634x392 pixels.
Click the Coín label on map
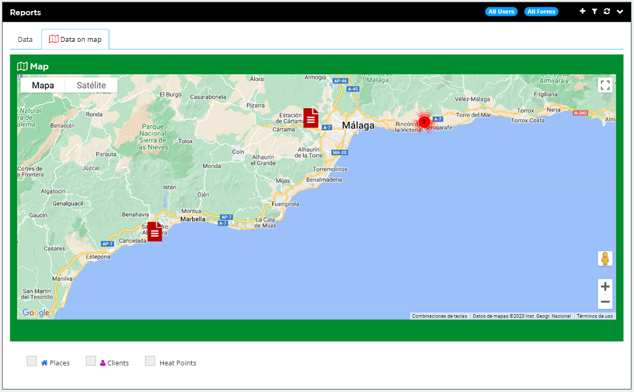tap(238, 152)
